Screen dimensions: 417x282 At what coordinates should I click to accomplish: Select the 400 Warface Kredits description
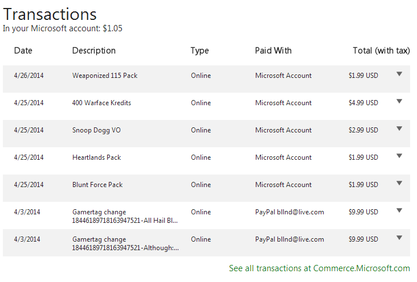point(101,103)
